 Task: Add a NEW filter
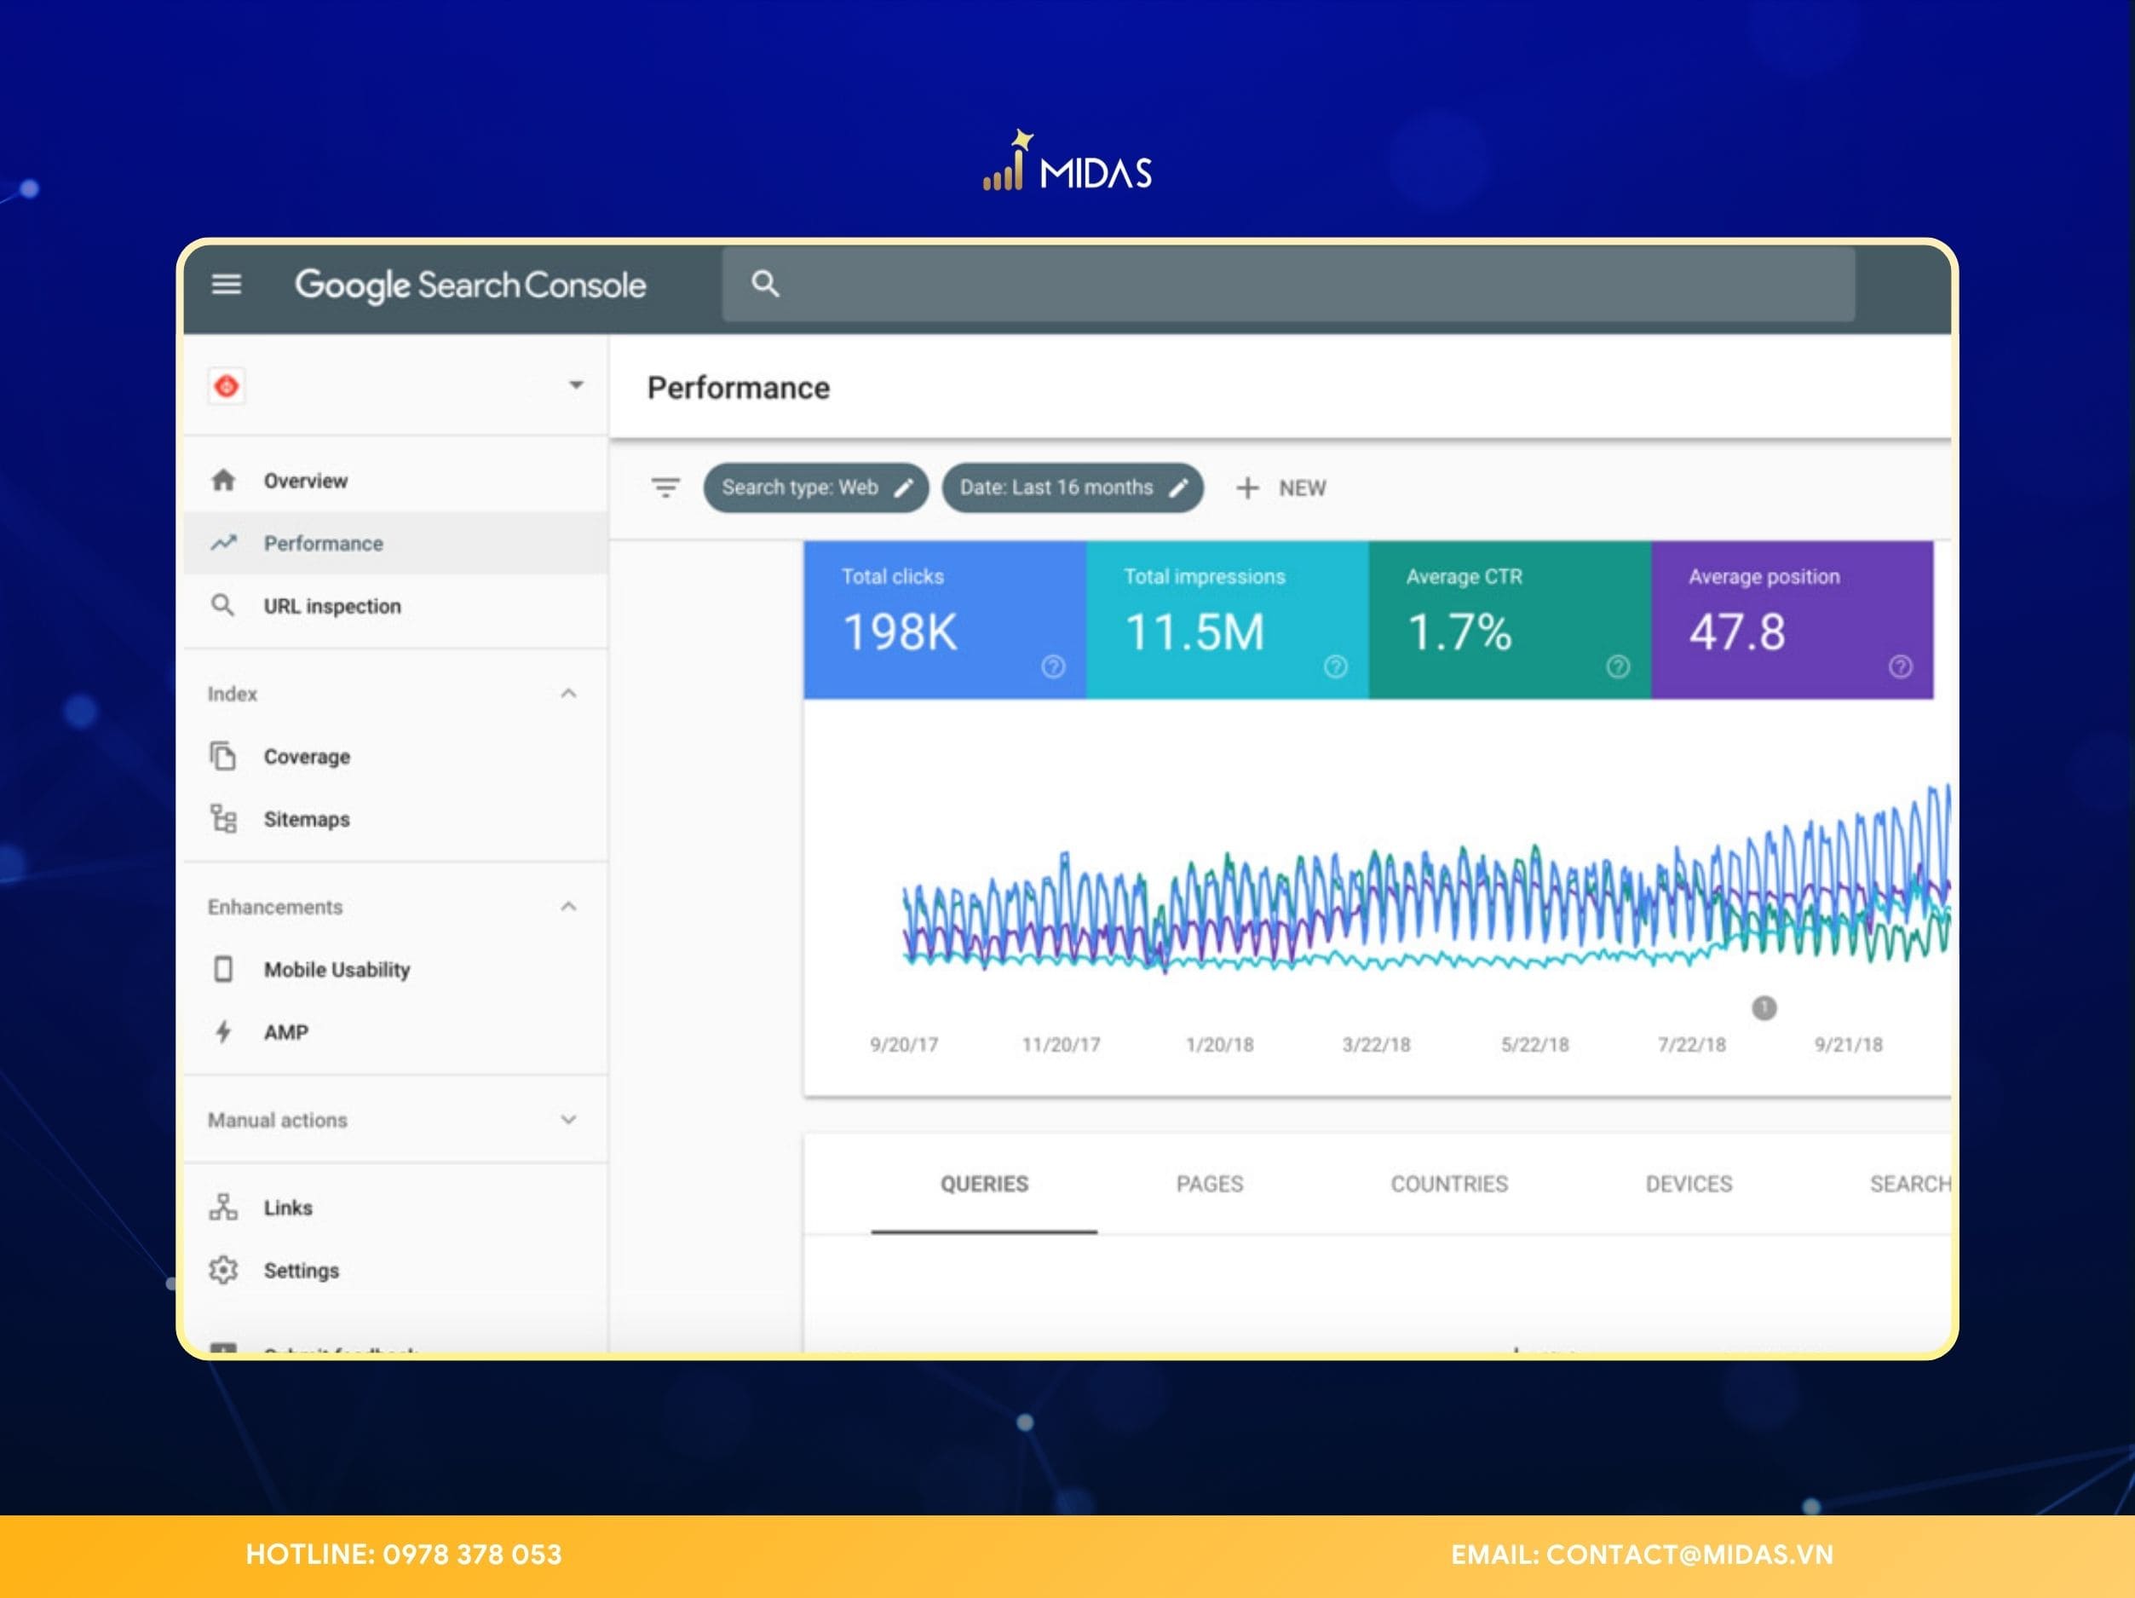tap(1280, 487)
